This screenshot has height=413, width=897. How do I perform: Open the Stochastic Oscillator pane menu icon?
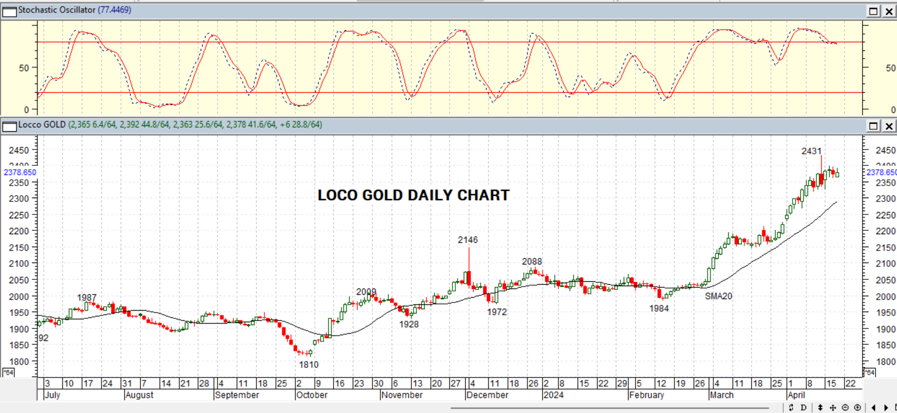point(9,12)
